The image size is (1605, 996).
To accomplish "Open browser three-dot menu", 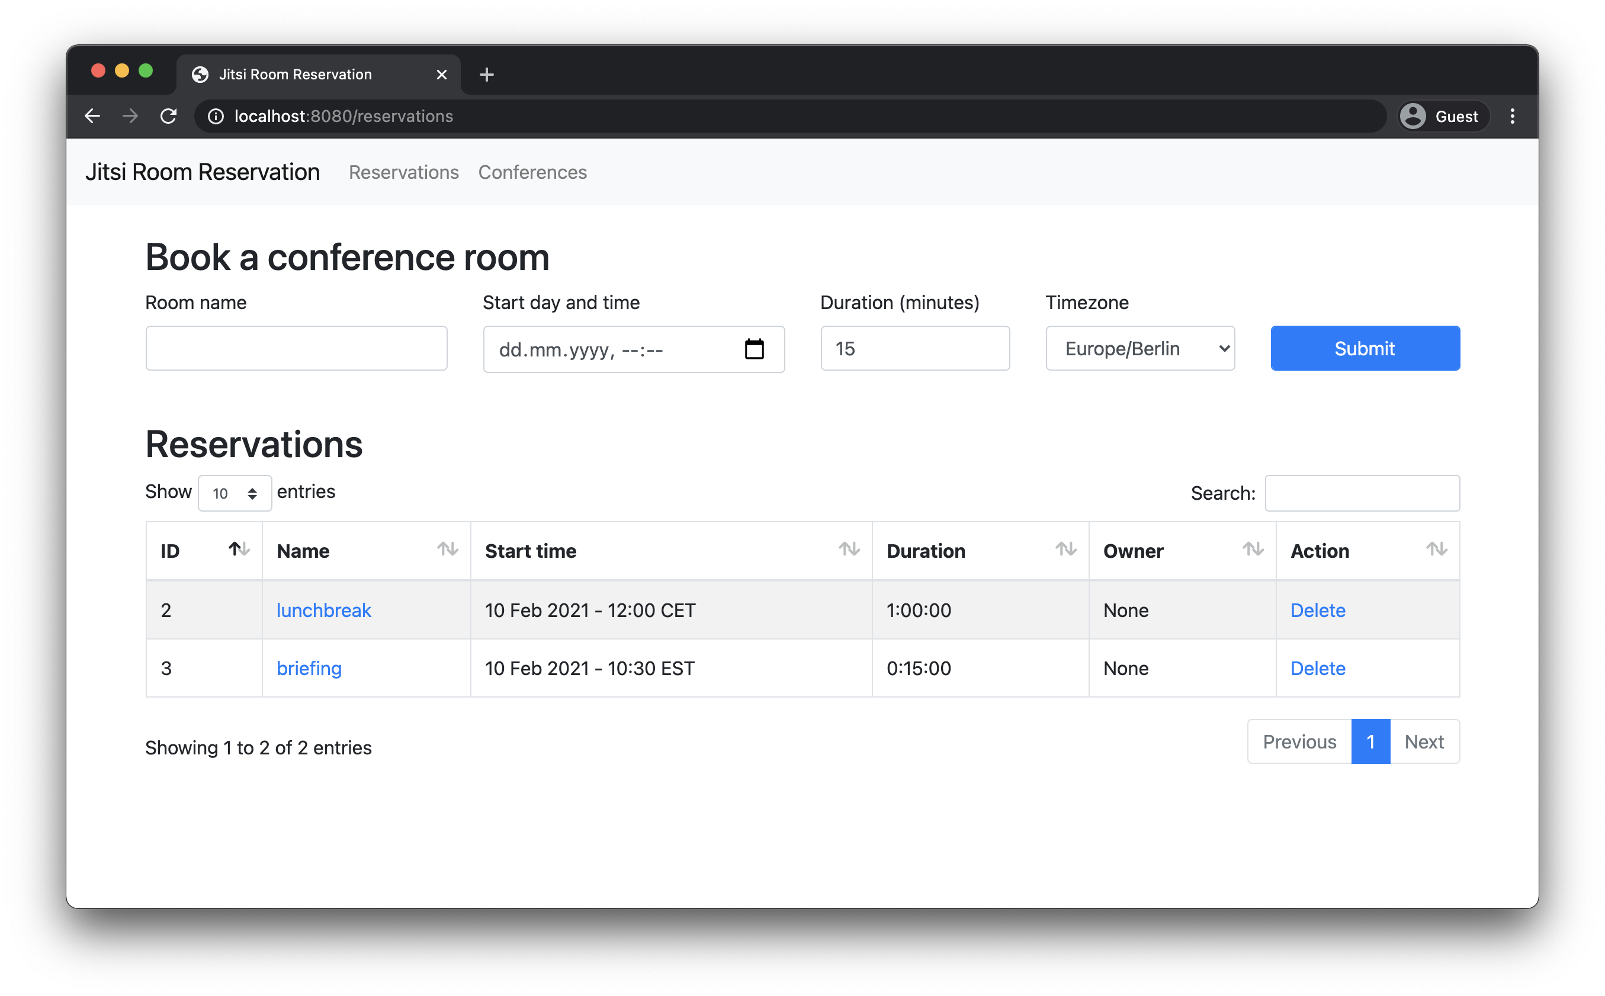I will [x=1512, y=116].
